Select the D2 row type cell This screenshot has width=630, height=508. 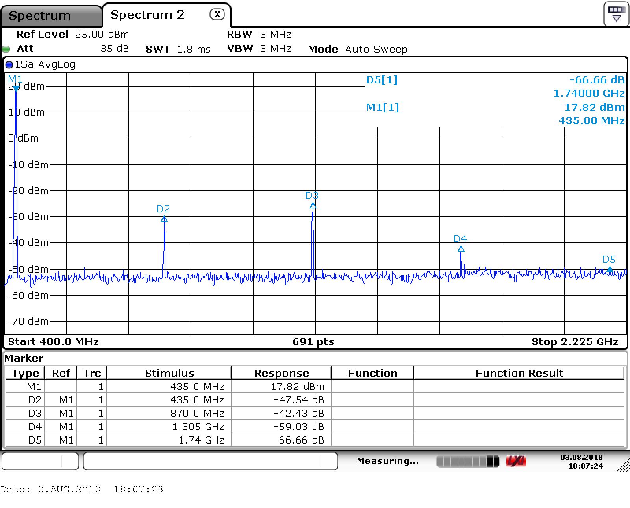click(x=25, y=400)
